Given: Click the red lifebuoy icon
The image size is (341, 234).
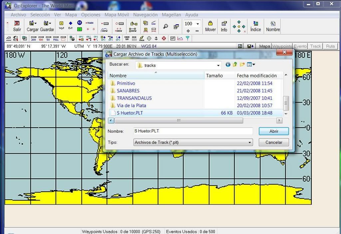Looking at the screenshot, I should click(164, 39).
